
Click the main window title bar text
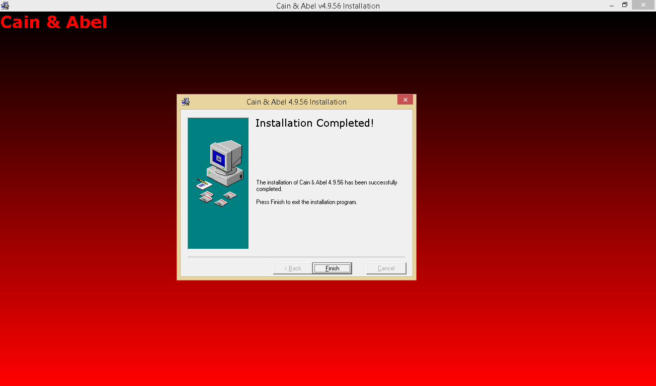tap(328, 6)
